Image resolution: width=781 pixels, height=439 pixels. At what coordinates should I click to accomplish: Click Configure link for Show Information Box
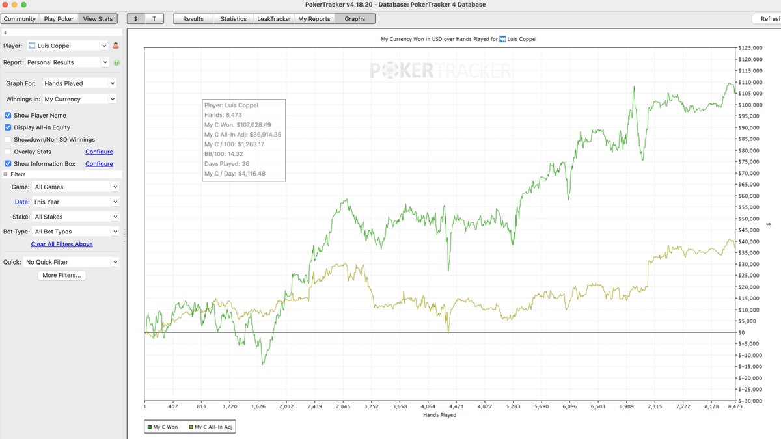(x=99, y=164)
